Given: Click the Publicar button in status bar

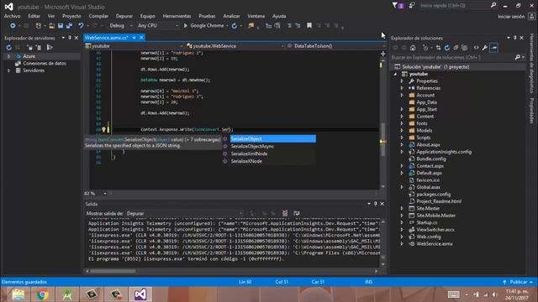Looking at the screenshot, I should [519, 282].
